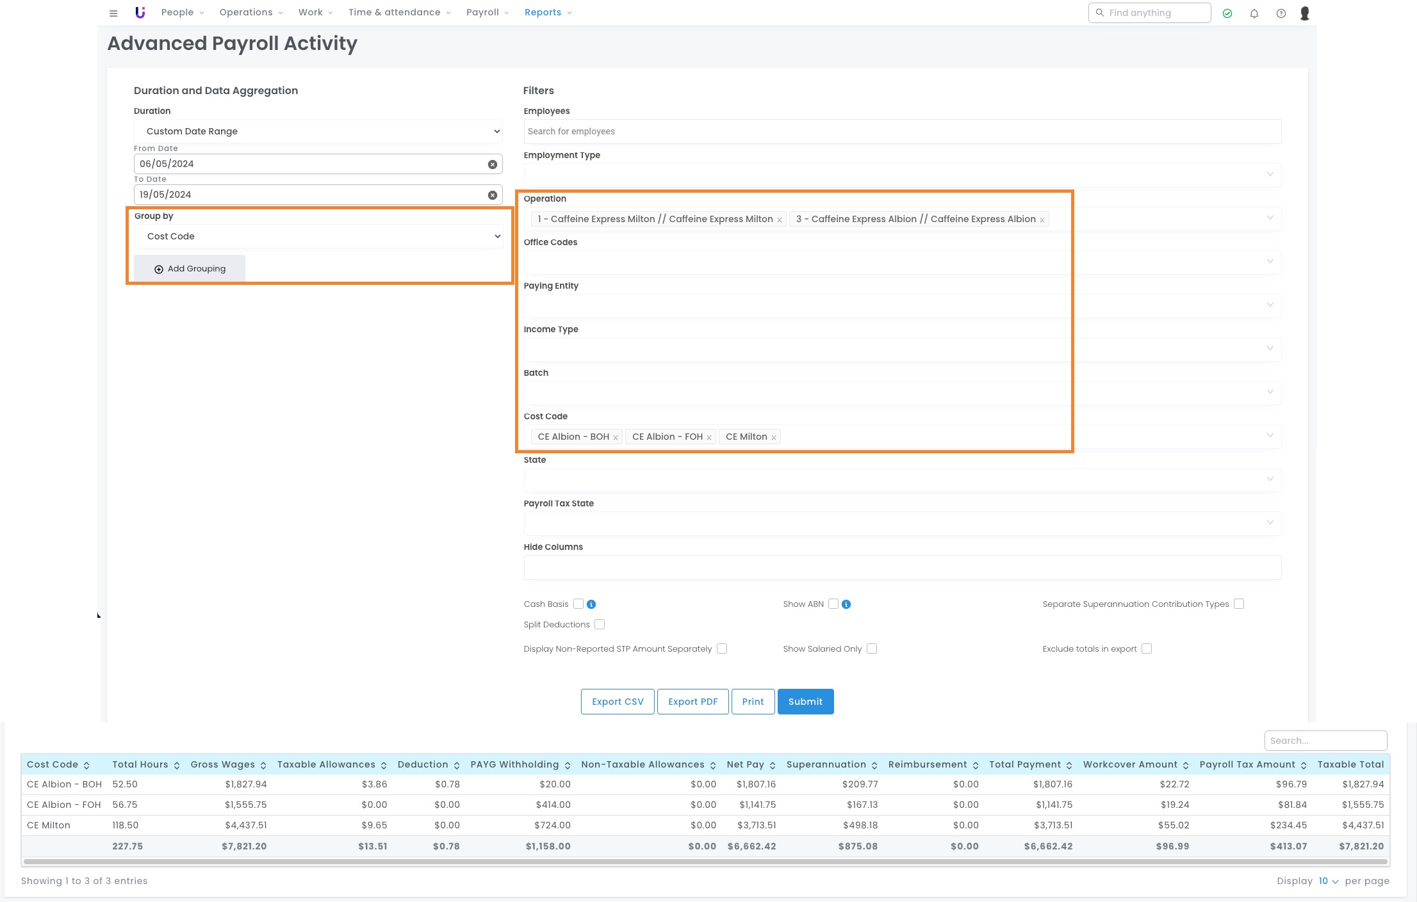1417x902 pixels.
Task: Click the Submit button
Action: click(x=805, y=702)
